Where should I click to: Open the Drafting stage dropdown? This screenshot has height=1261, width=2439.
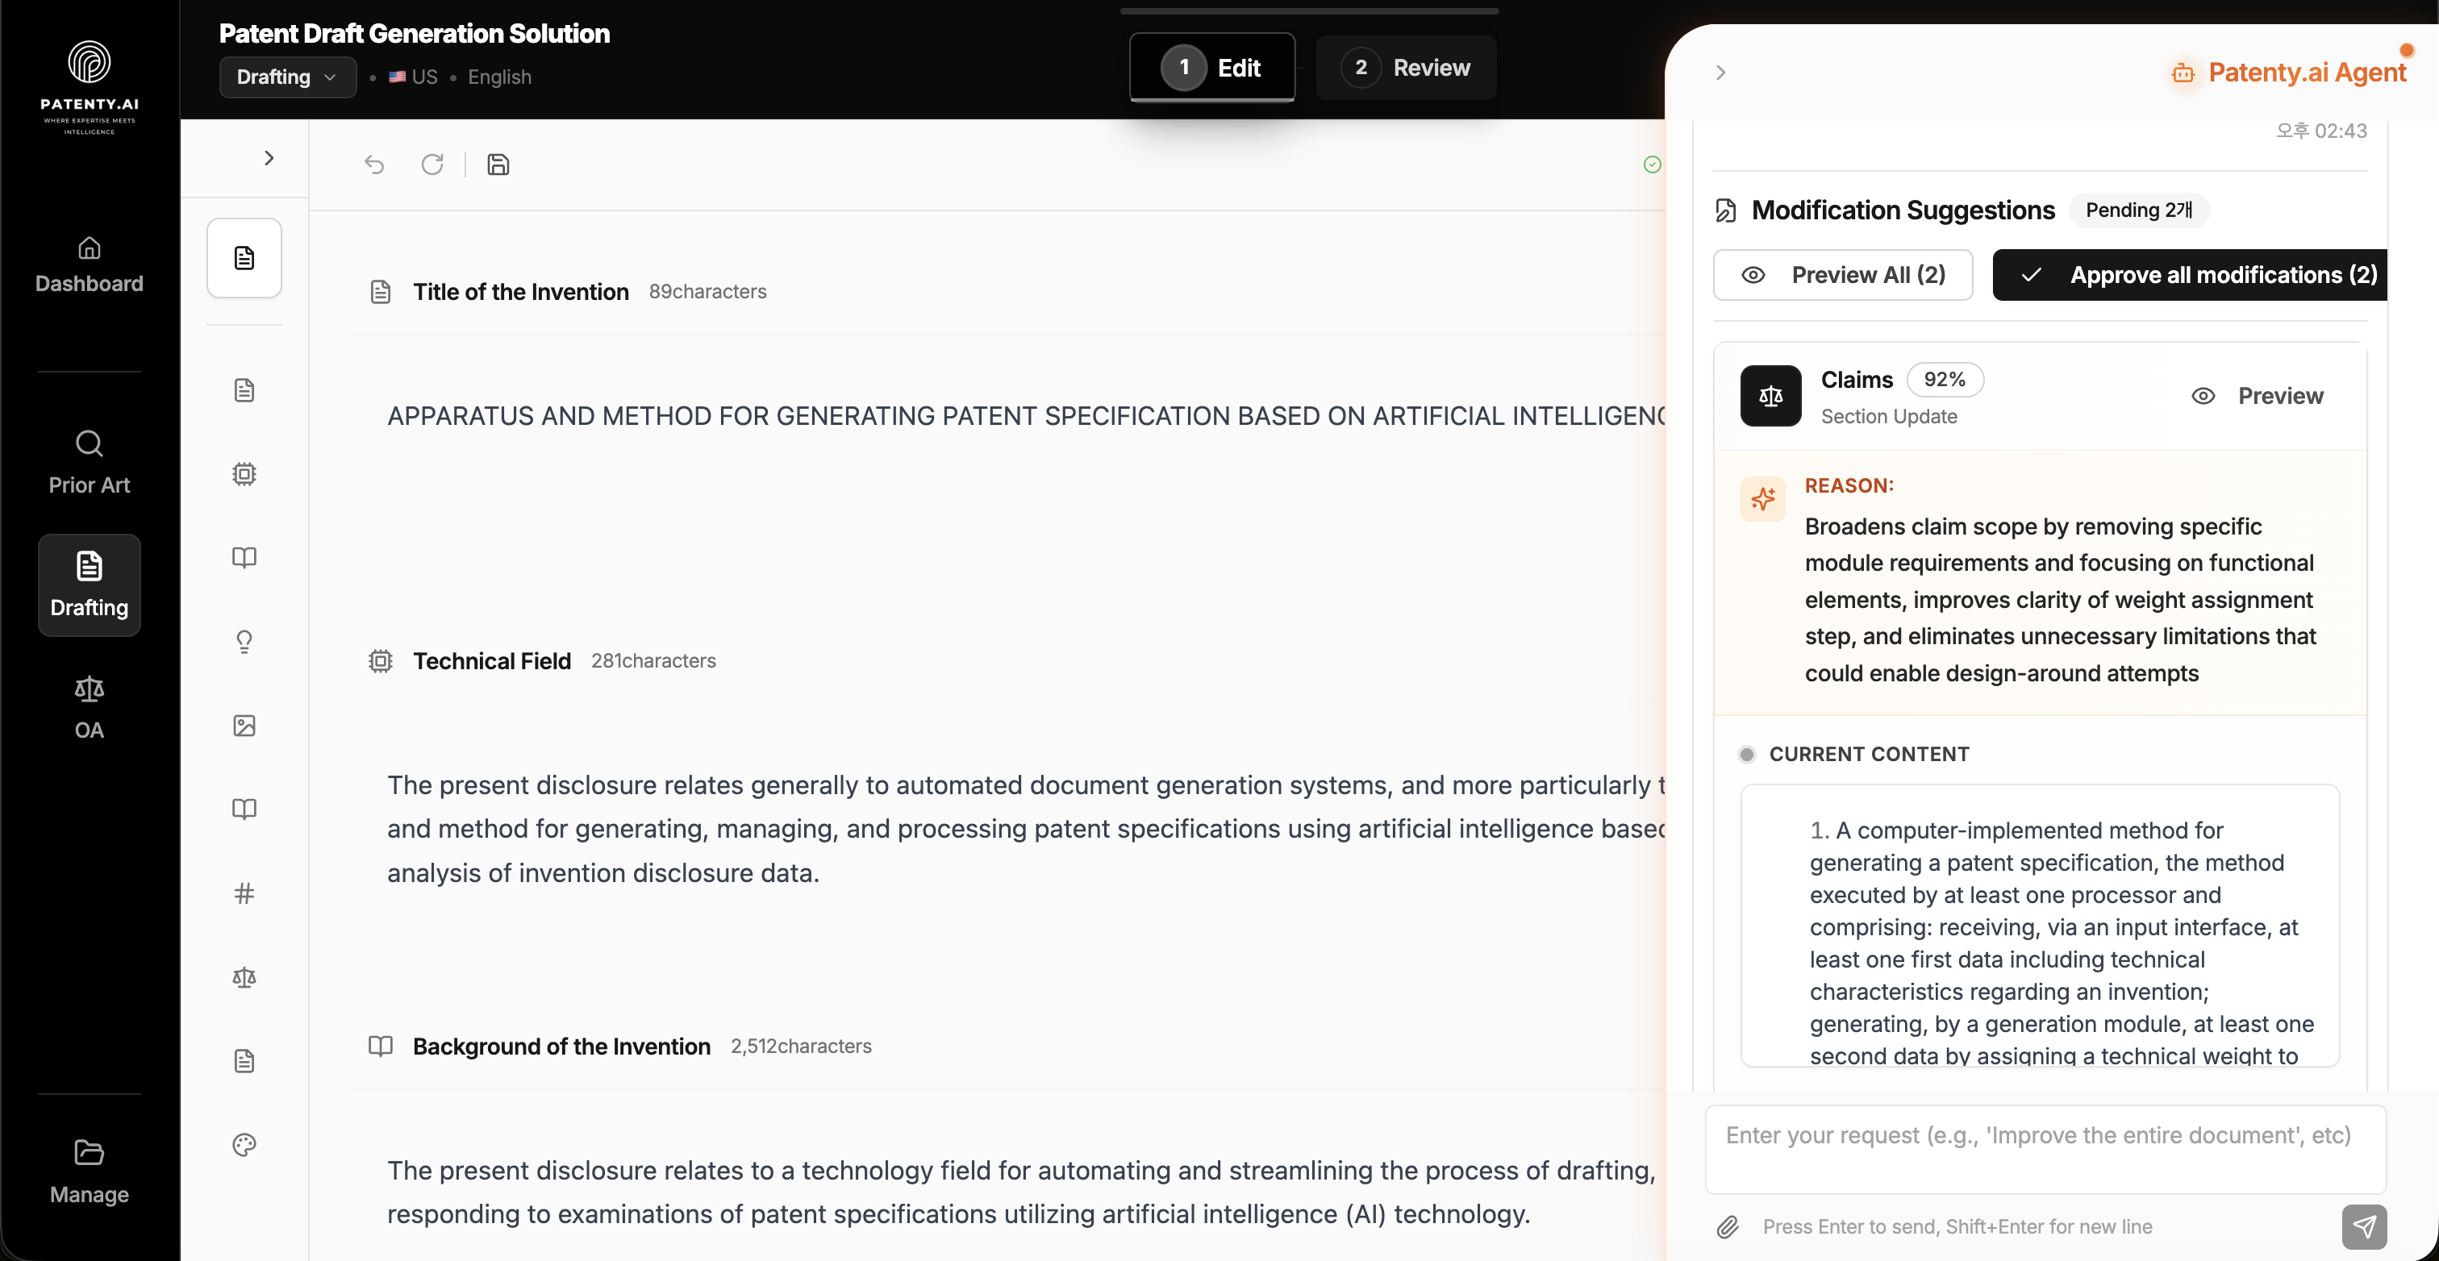coord(287,77)
